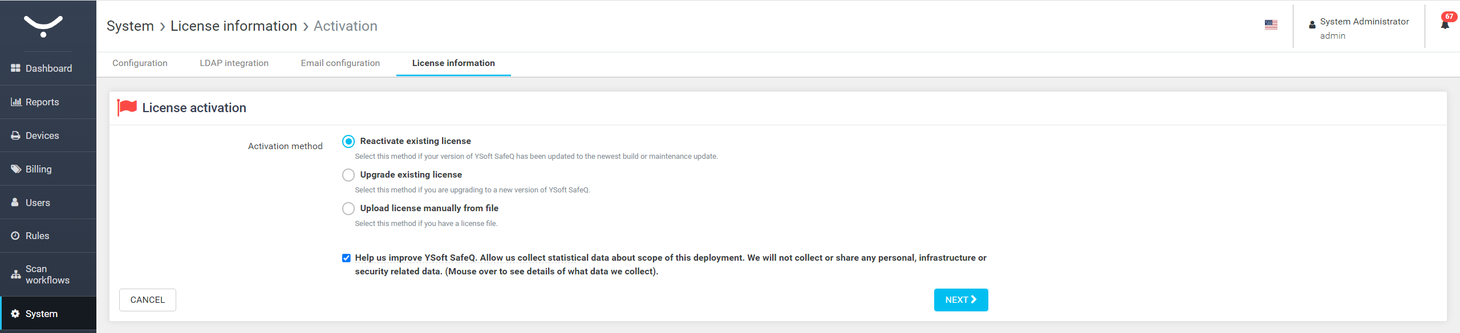The width and height of the screenshot is (1460, 333).
Task: Click the US flag language selector
Action: [x=1271, y=24]
